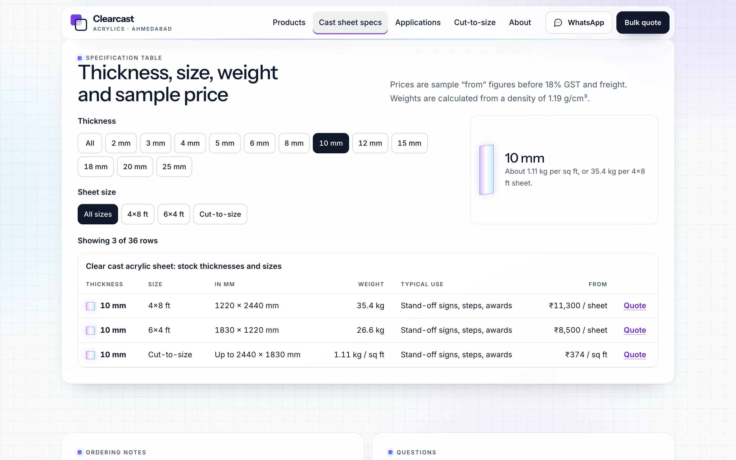Click the WhatsApp button

pyautogui.click(x=579, y=22)
